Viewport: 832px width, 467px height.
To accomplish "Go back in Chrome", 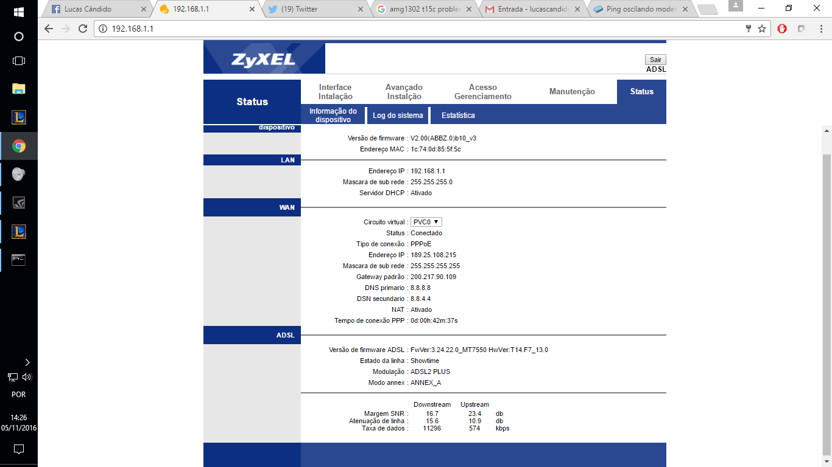I will point(49,29).
